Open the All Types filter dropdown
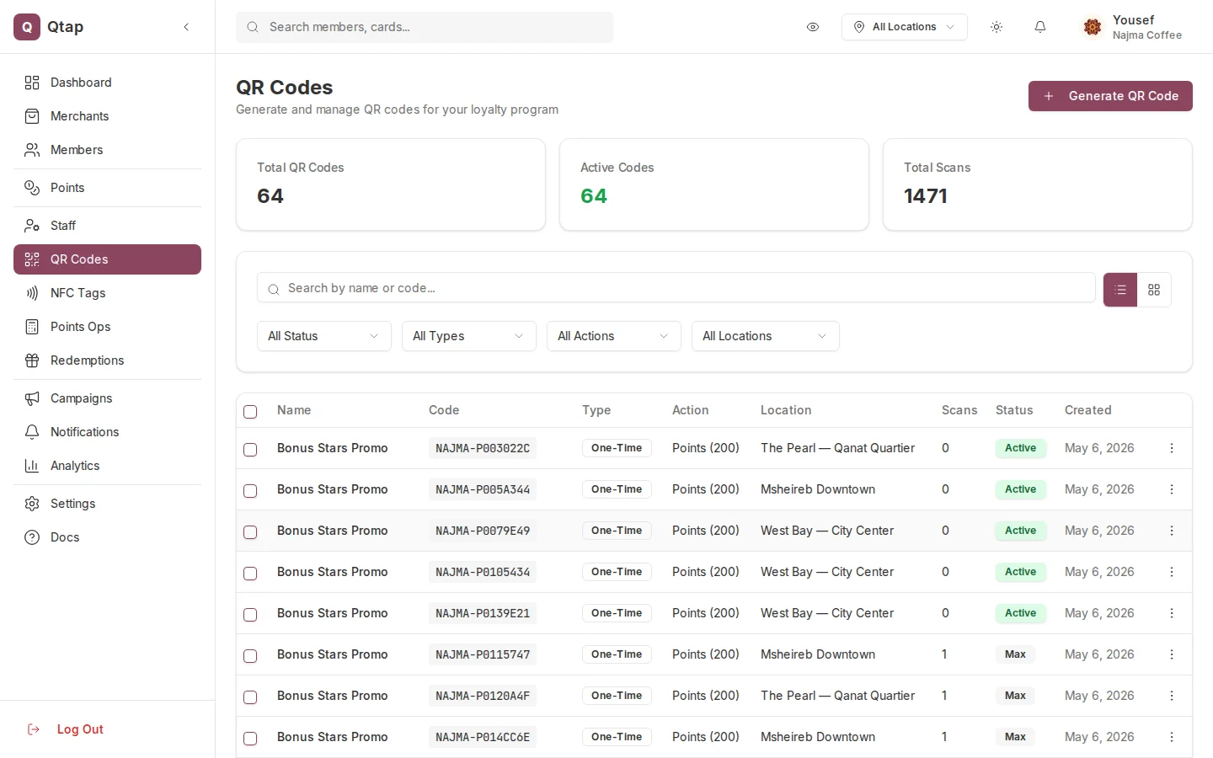 click(469, 336)
